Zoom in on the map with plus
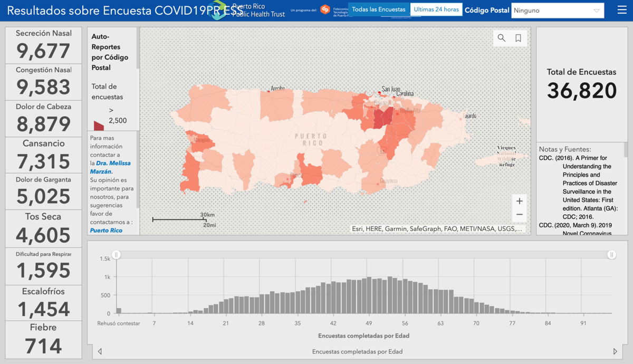The width and height of the screenshot is (633, 364). tap(519, 201)
